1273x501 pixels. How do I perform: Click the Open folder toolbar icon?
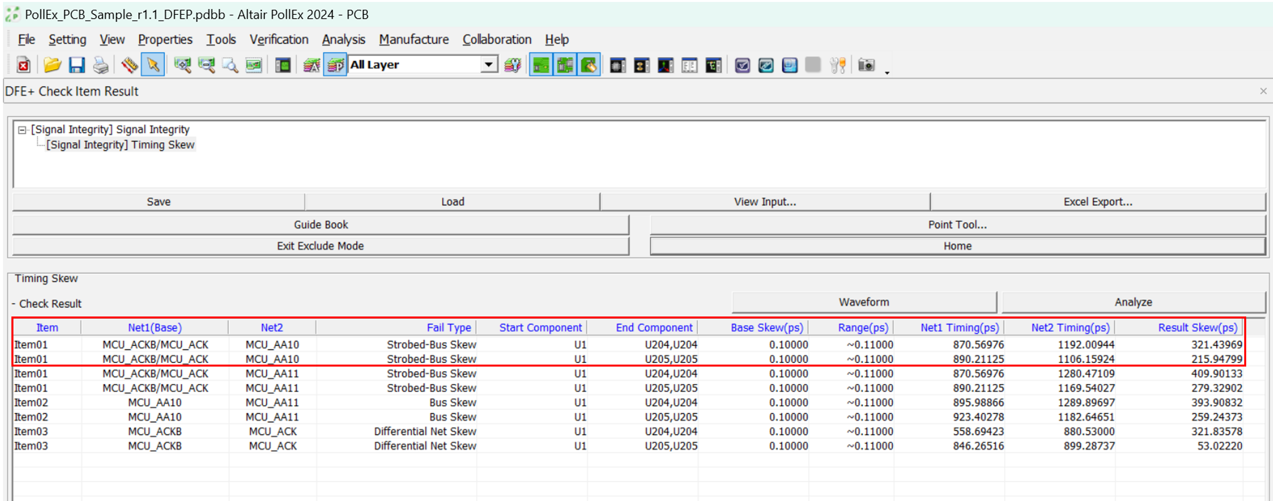(x=52, y=65)
